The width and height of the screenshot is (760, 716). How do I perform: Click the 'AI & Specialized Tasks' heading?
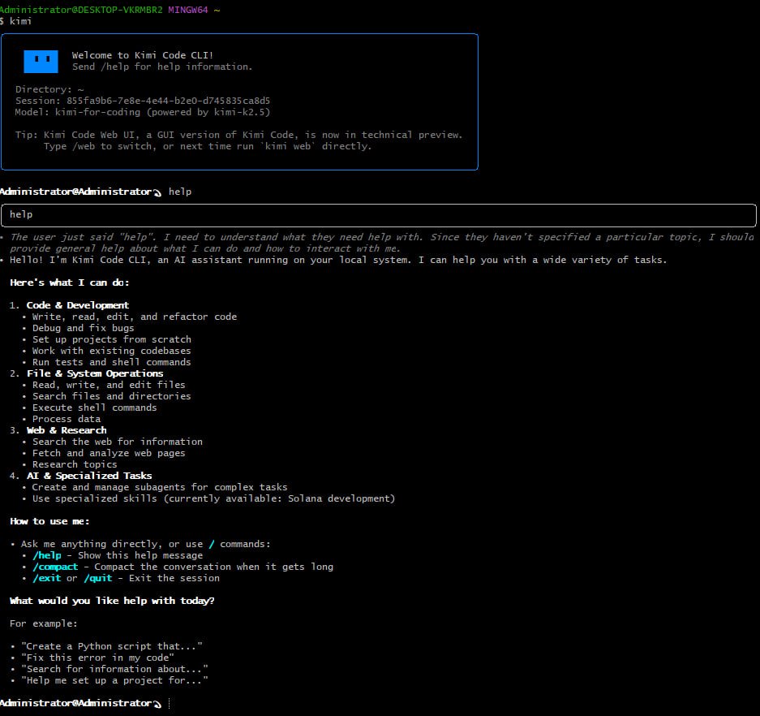pyautogui.click(x=89, y=476)
